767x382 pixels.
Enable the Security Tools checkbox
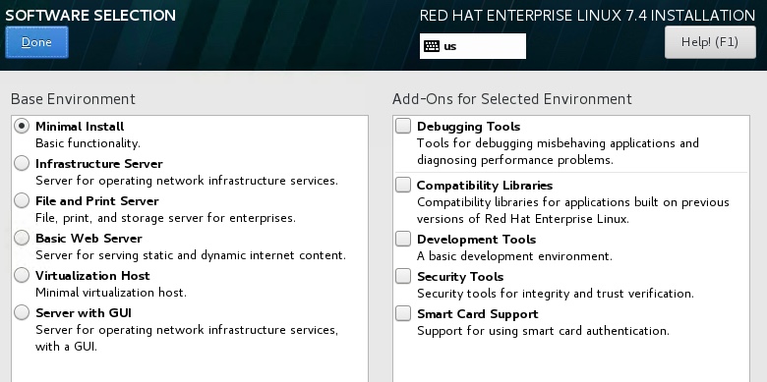click(403, 277)
